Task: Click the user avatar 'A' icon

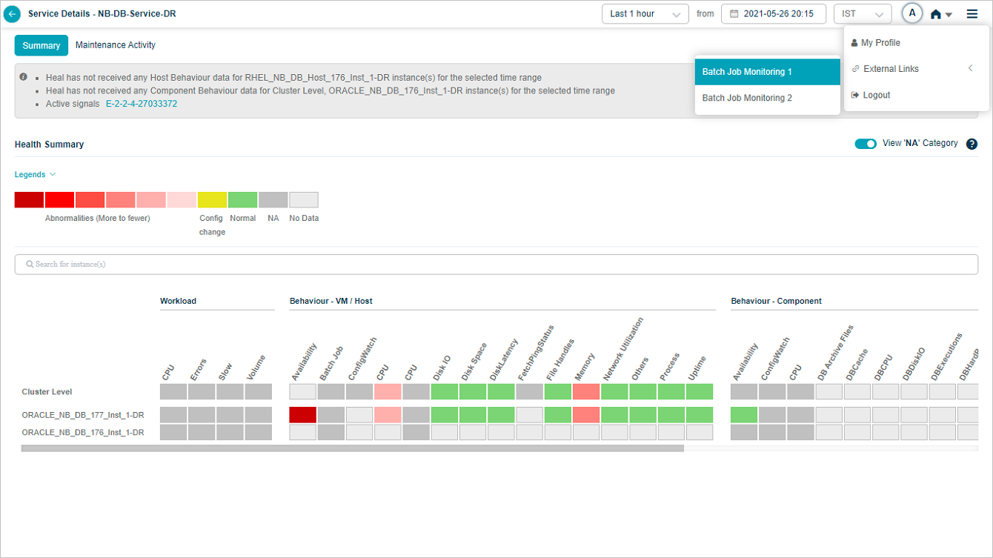Action: point(911,13)
